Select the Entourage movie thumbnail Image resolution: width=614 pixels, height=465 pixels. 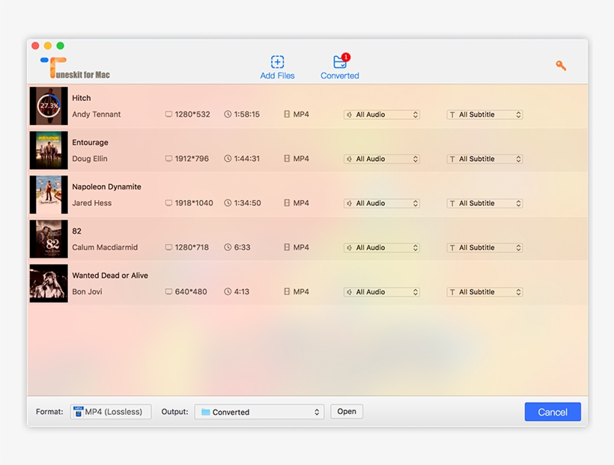point(49,150)
